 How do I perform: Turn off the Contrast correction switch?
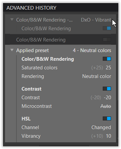click(x=107, y=89)
